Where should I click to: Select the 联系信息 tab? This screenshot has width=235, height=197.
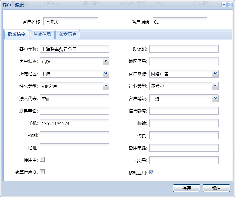[16, 35]
